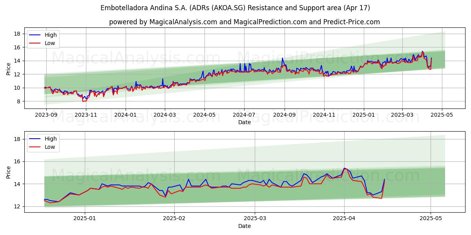The image size is (471, 235).
Task: Click the '2023-09' x-axis label
Action: pos(46,116)
